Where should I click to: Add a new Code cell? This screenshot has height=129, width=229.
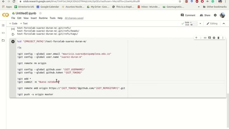13,23
